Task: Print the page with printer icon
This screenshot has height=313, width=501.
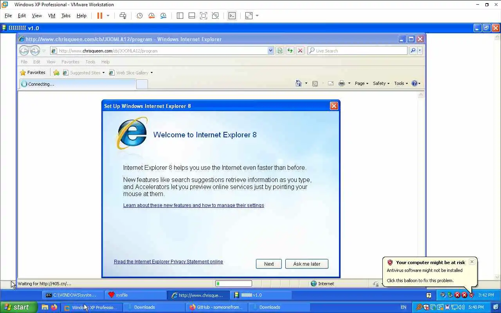Action: [x=342, y=83]
